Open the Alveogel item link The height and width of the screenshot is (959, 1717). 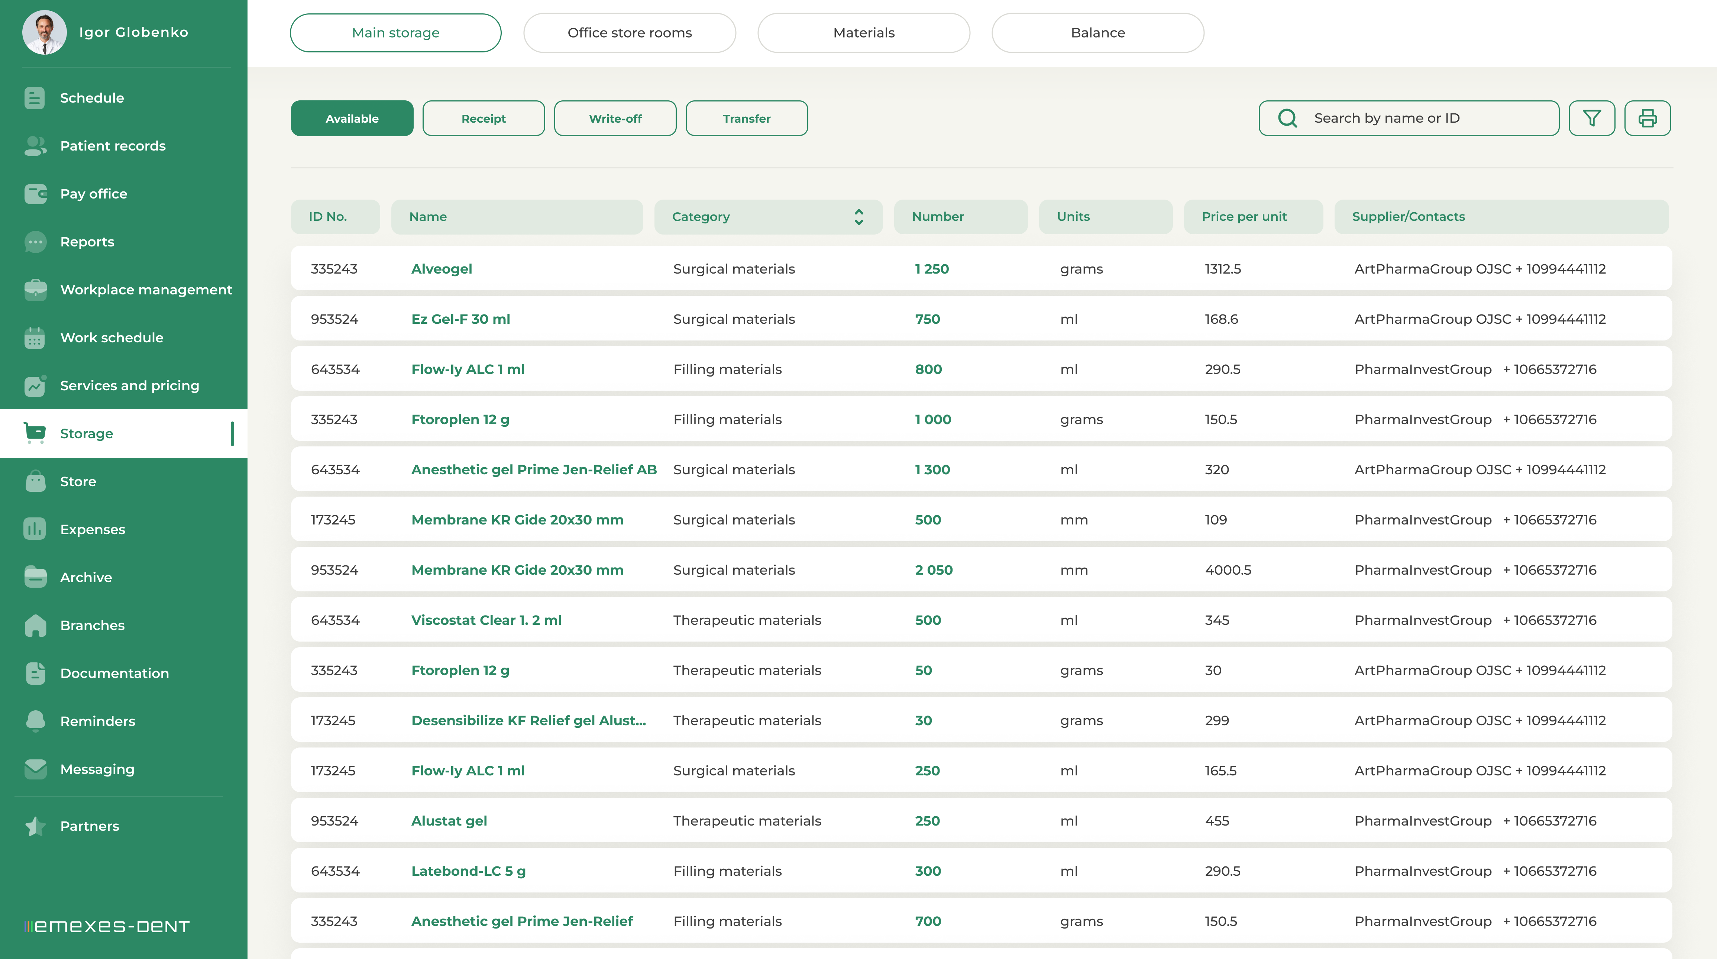pyautogui.click(x=441, y=269)
